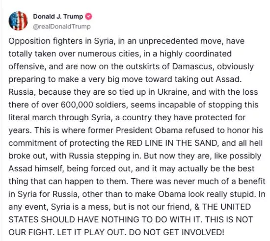The width and height of the screenshot is (270, 241).
Task: Open the Donald J. Trump display name
Action: pos(58,17)
